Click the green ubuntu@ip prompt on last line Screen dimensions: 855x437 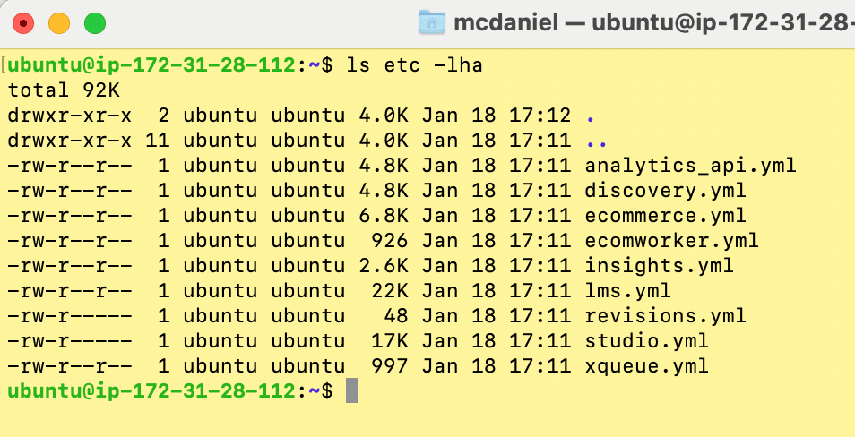pos(151,391)
